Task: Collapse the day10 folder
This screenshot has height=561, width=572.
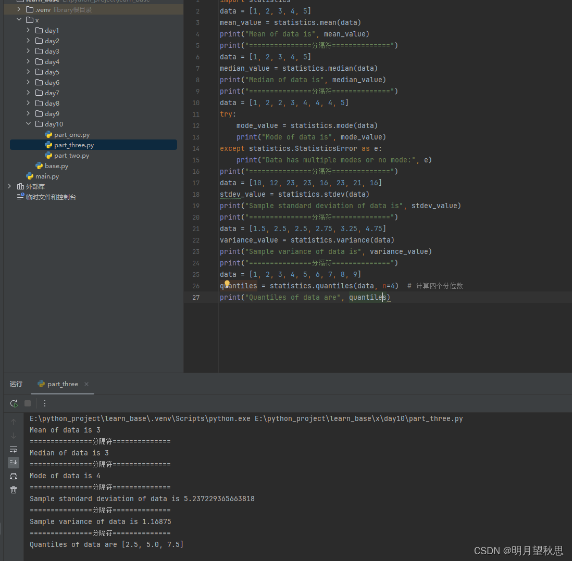Action: click(28, 124)
